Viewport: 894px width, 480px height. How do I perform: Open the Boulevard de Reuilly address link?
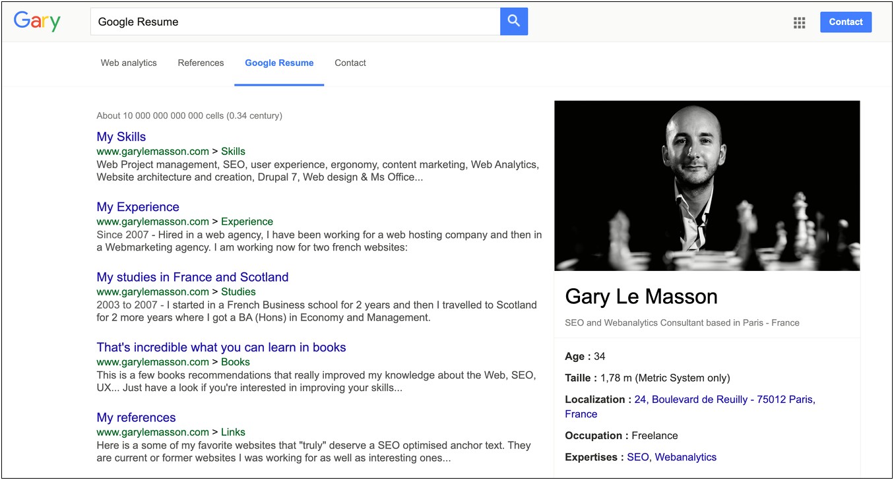click(x=690, y=407)
